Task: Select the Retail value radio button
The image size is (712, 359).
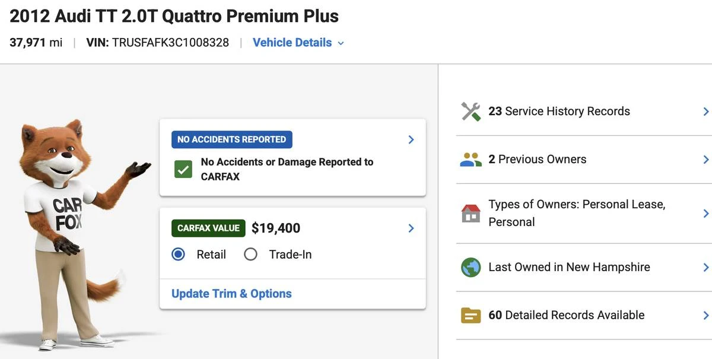Action: (178, 255)
